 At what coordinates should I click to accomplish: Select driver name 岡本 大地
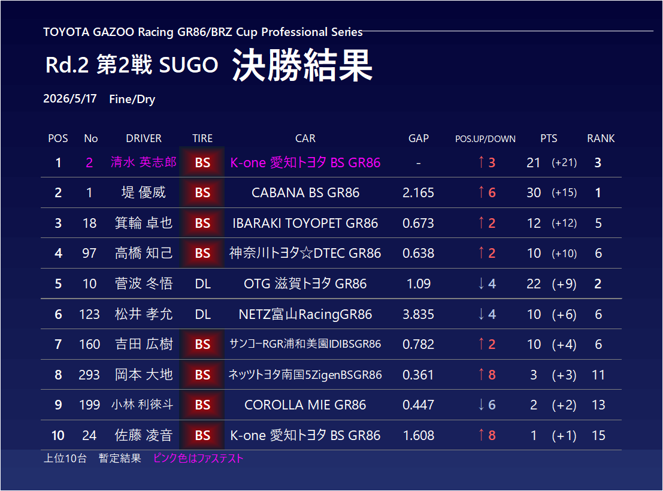[x=144, y=375]
